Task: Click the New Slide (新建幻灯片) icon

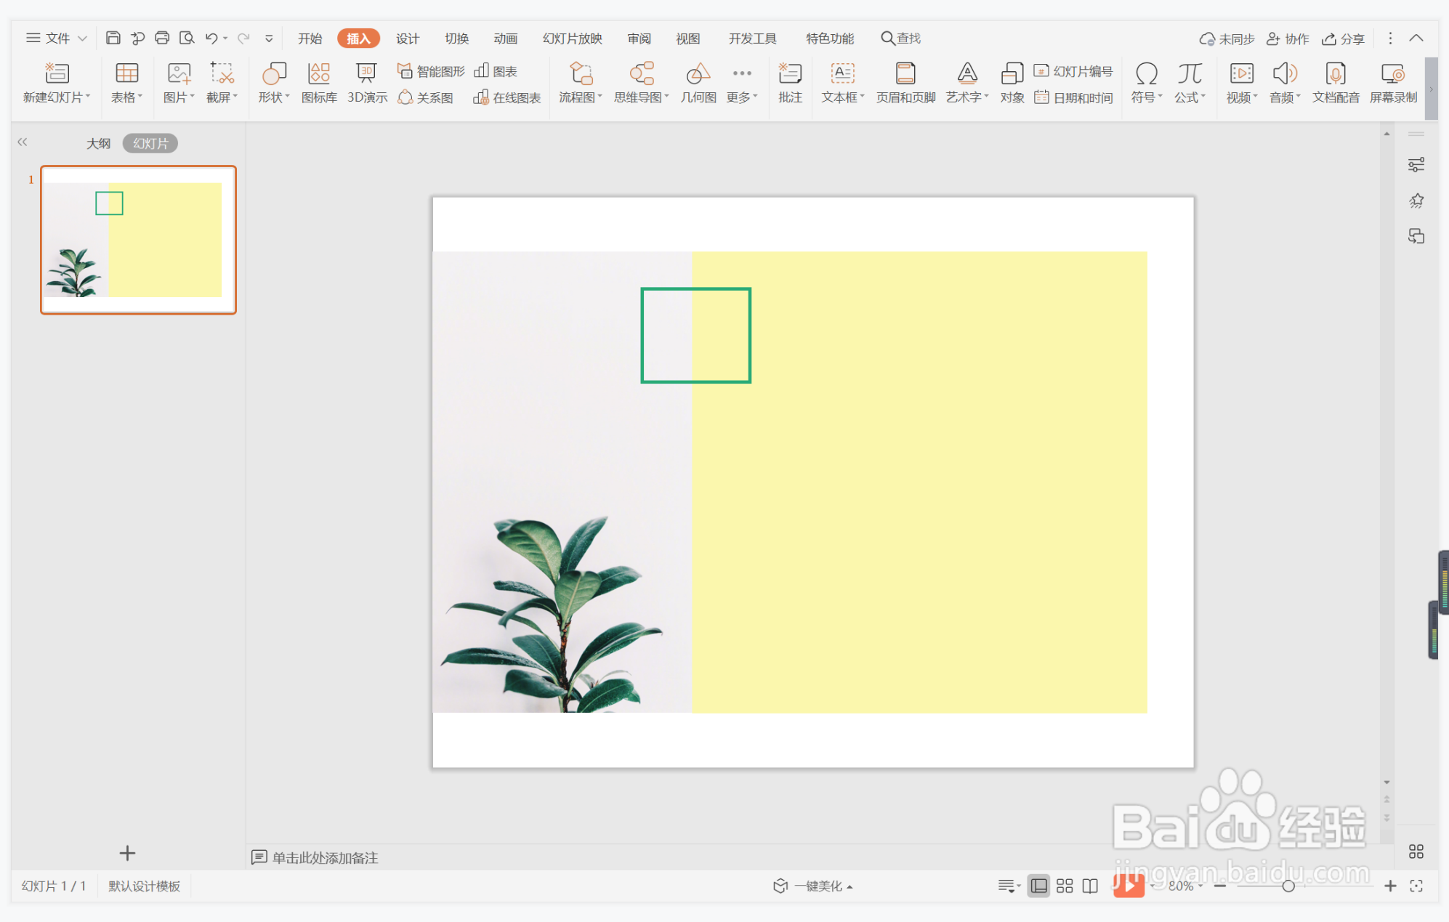Action: (x=57, y=73)
